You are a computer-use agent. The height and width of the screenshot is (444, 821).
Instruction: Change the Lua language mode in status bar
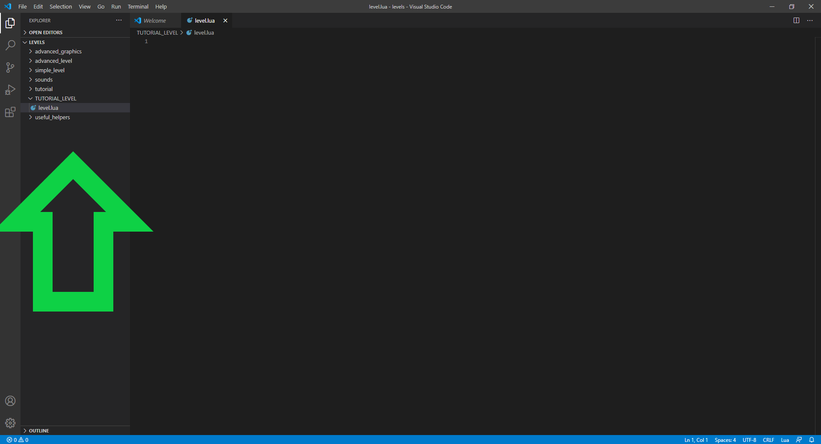tap(785, 440)
